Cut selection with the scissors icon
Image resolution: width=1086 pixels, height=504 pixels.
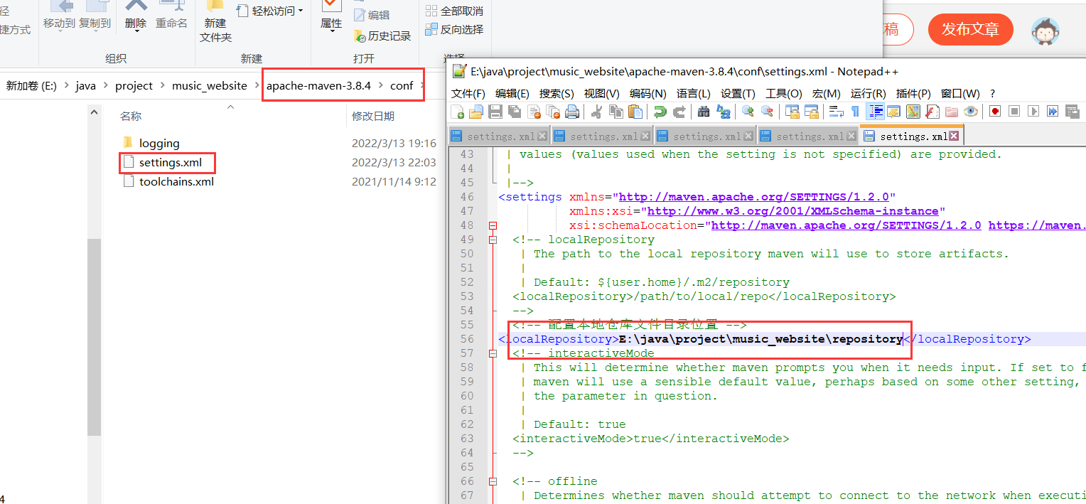[x=596, y=112]
